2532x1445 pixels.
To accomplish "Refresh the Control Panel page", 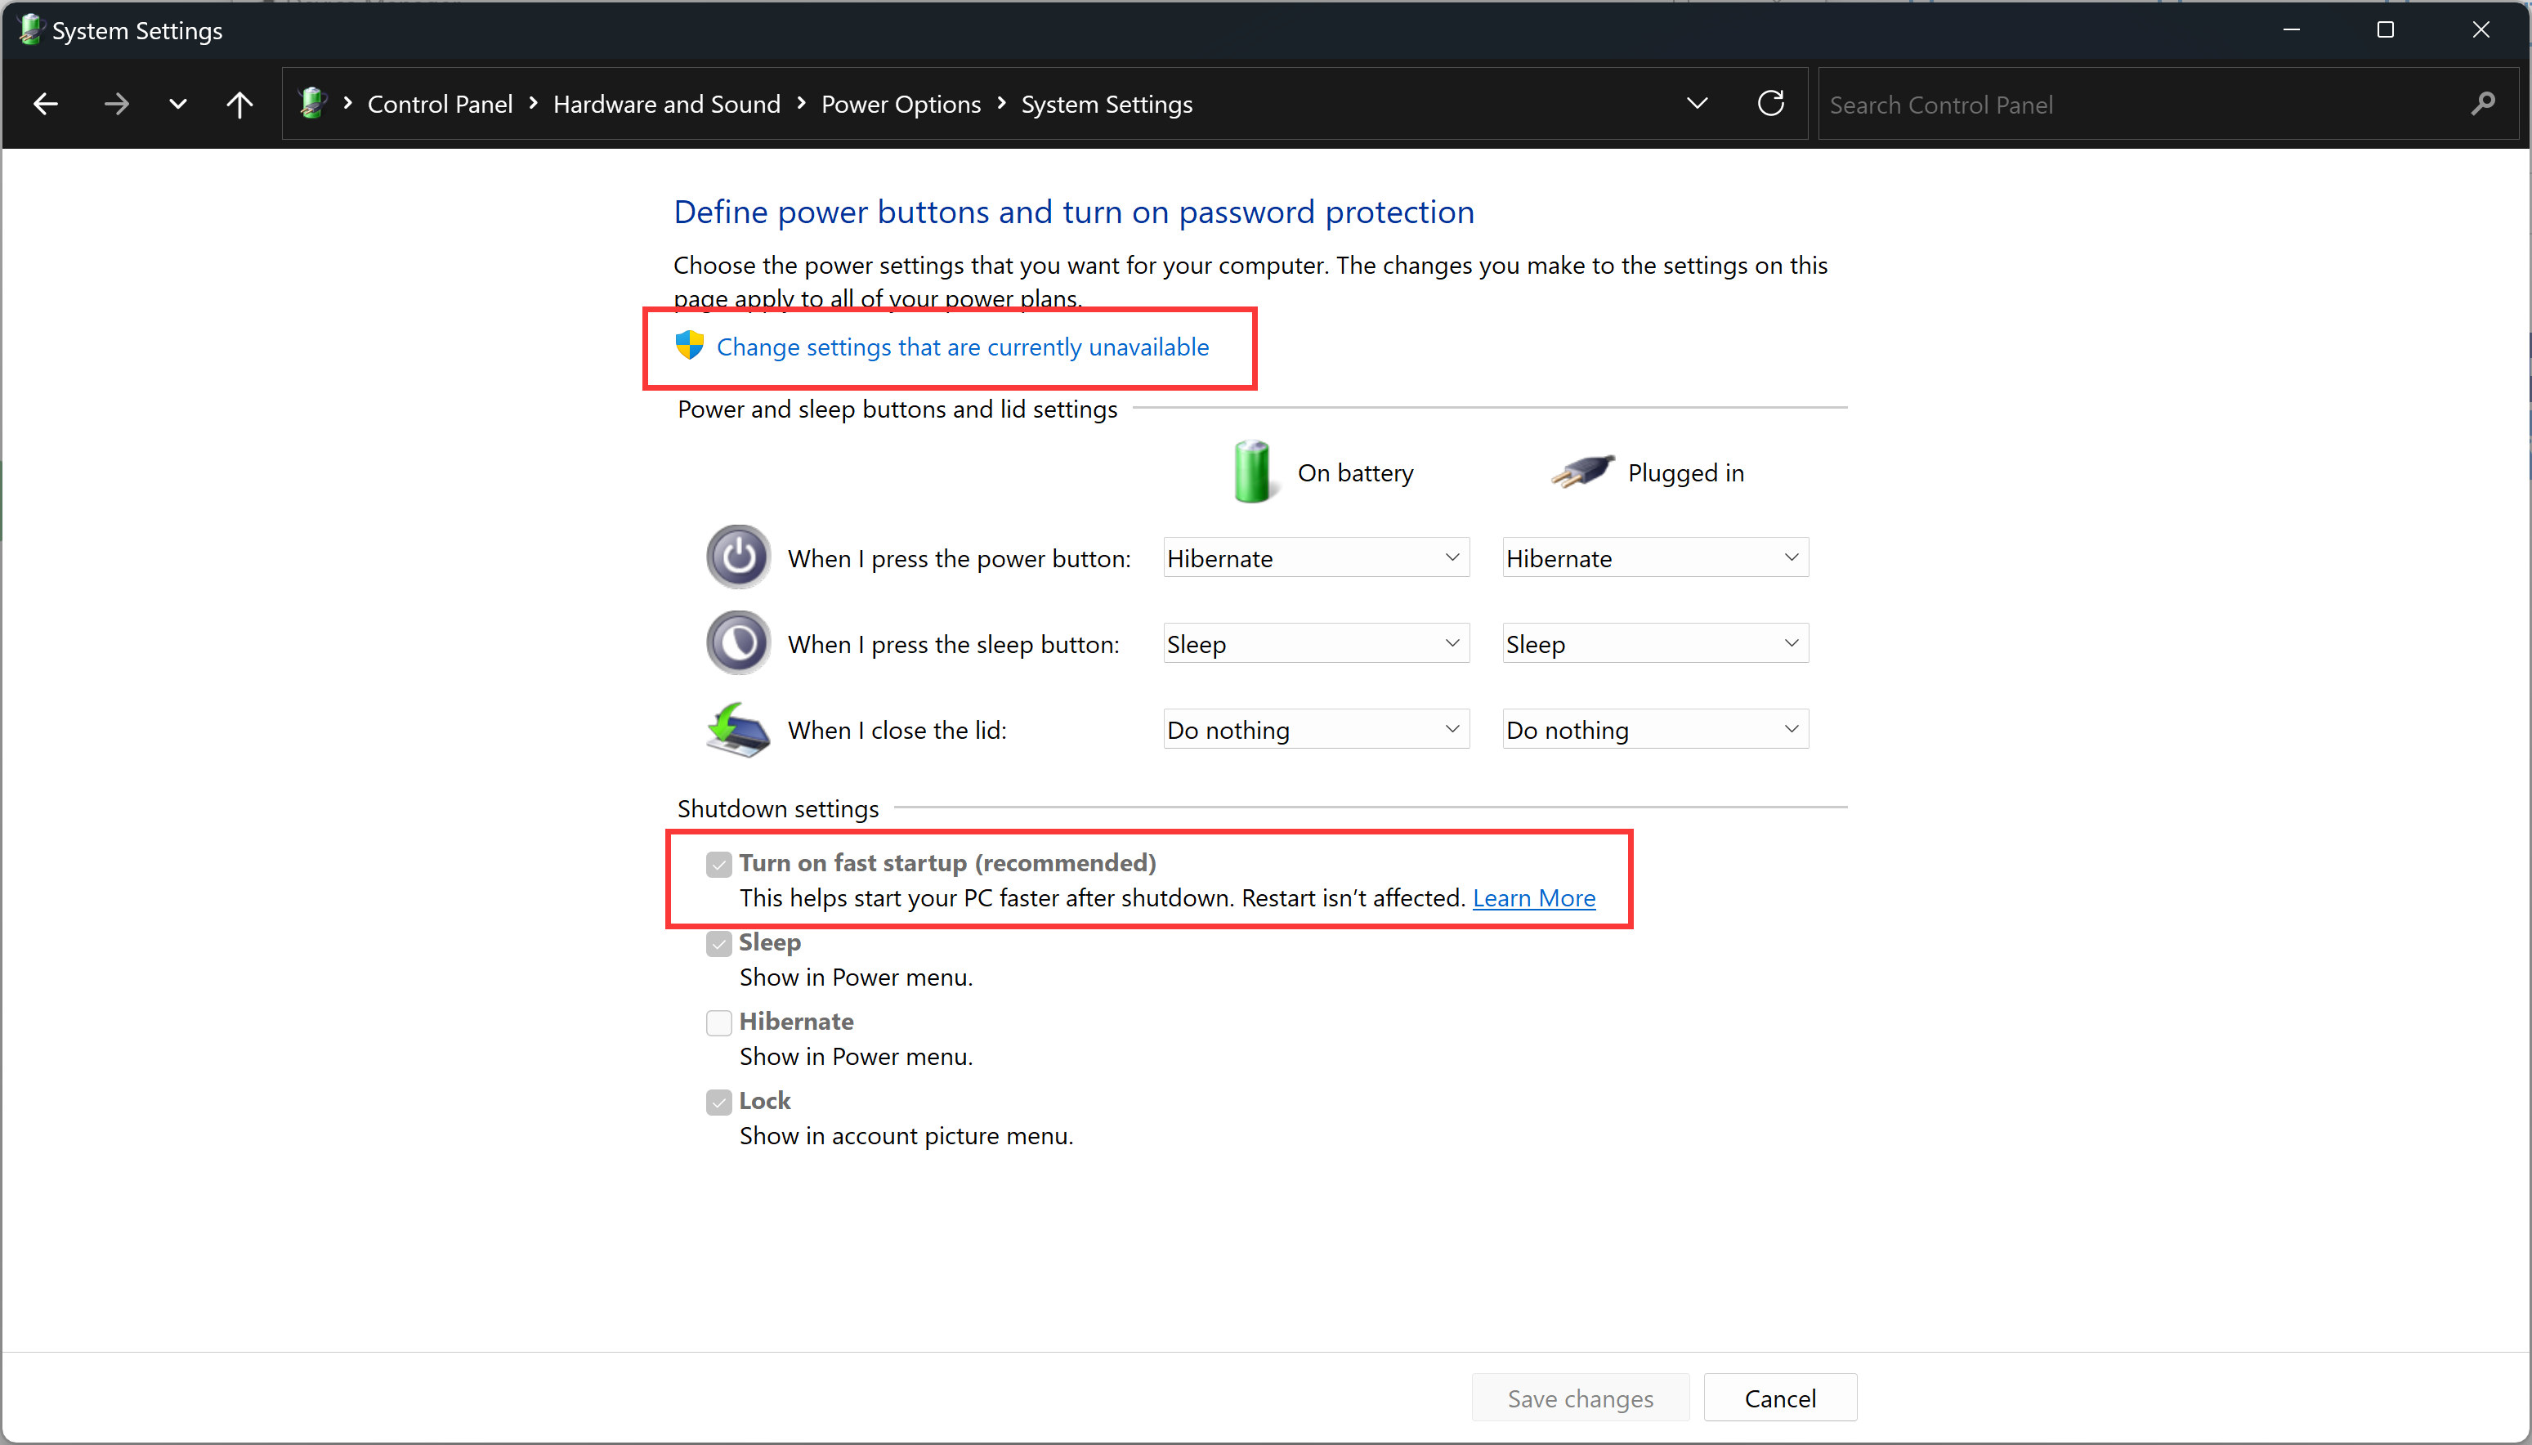I will (x=1771, y=103).
